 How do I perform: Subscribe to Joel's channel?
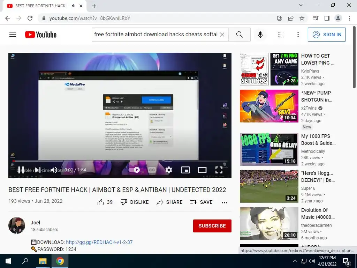click(x=212, y=226)
